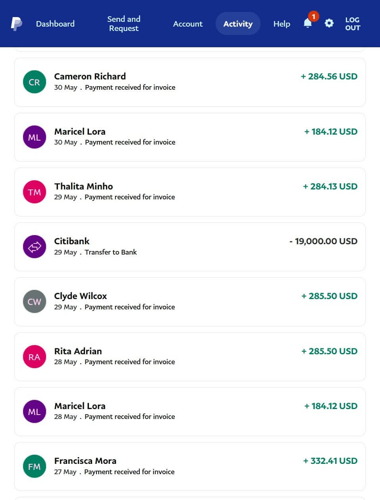380x500 pixels.
Task: Click Rita Adrian's RA avatar
Action: coord(35,357)
